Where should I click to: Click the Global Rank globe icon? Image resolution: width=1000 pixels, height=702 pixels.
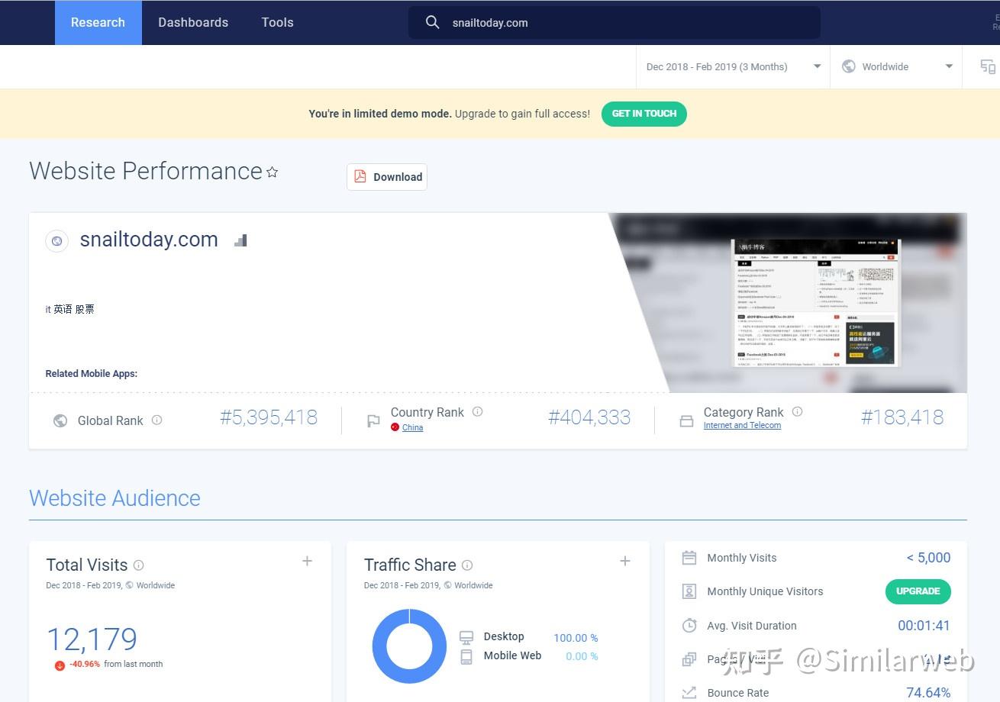click(60, 420)
